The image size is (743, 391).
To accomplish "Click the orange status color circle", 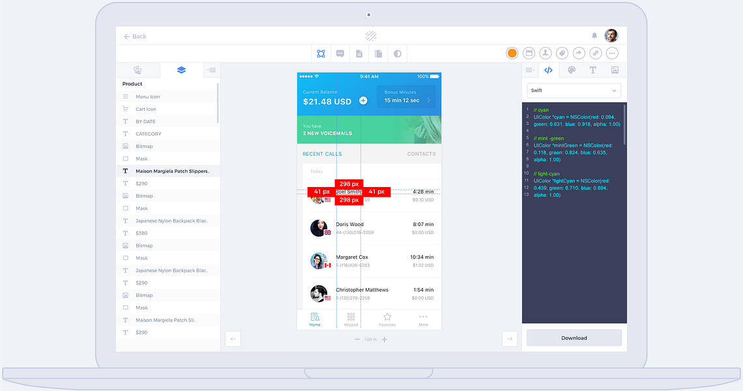I will (512, 53).
